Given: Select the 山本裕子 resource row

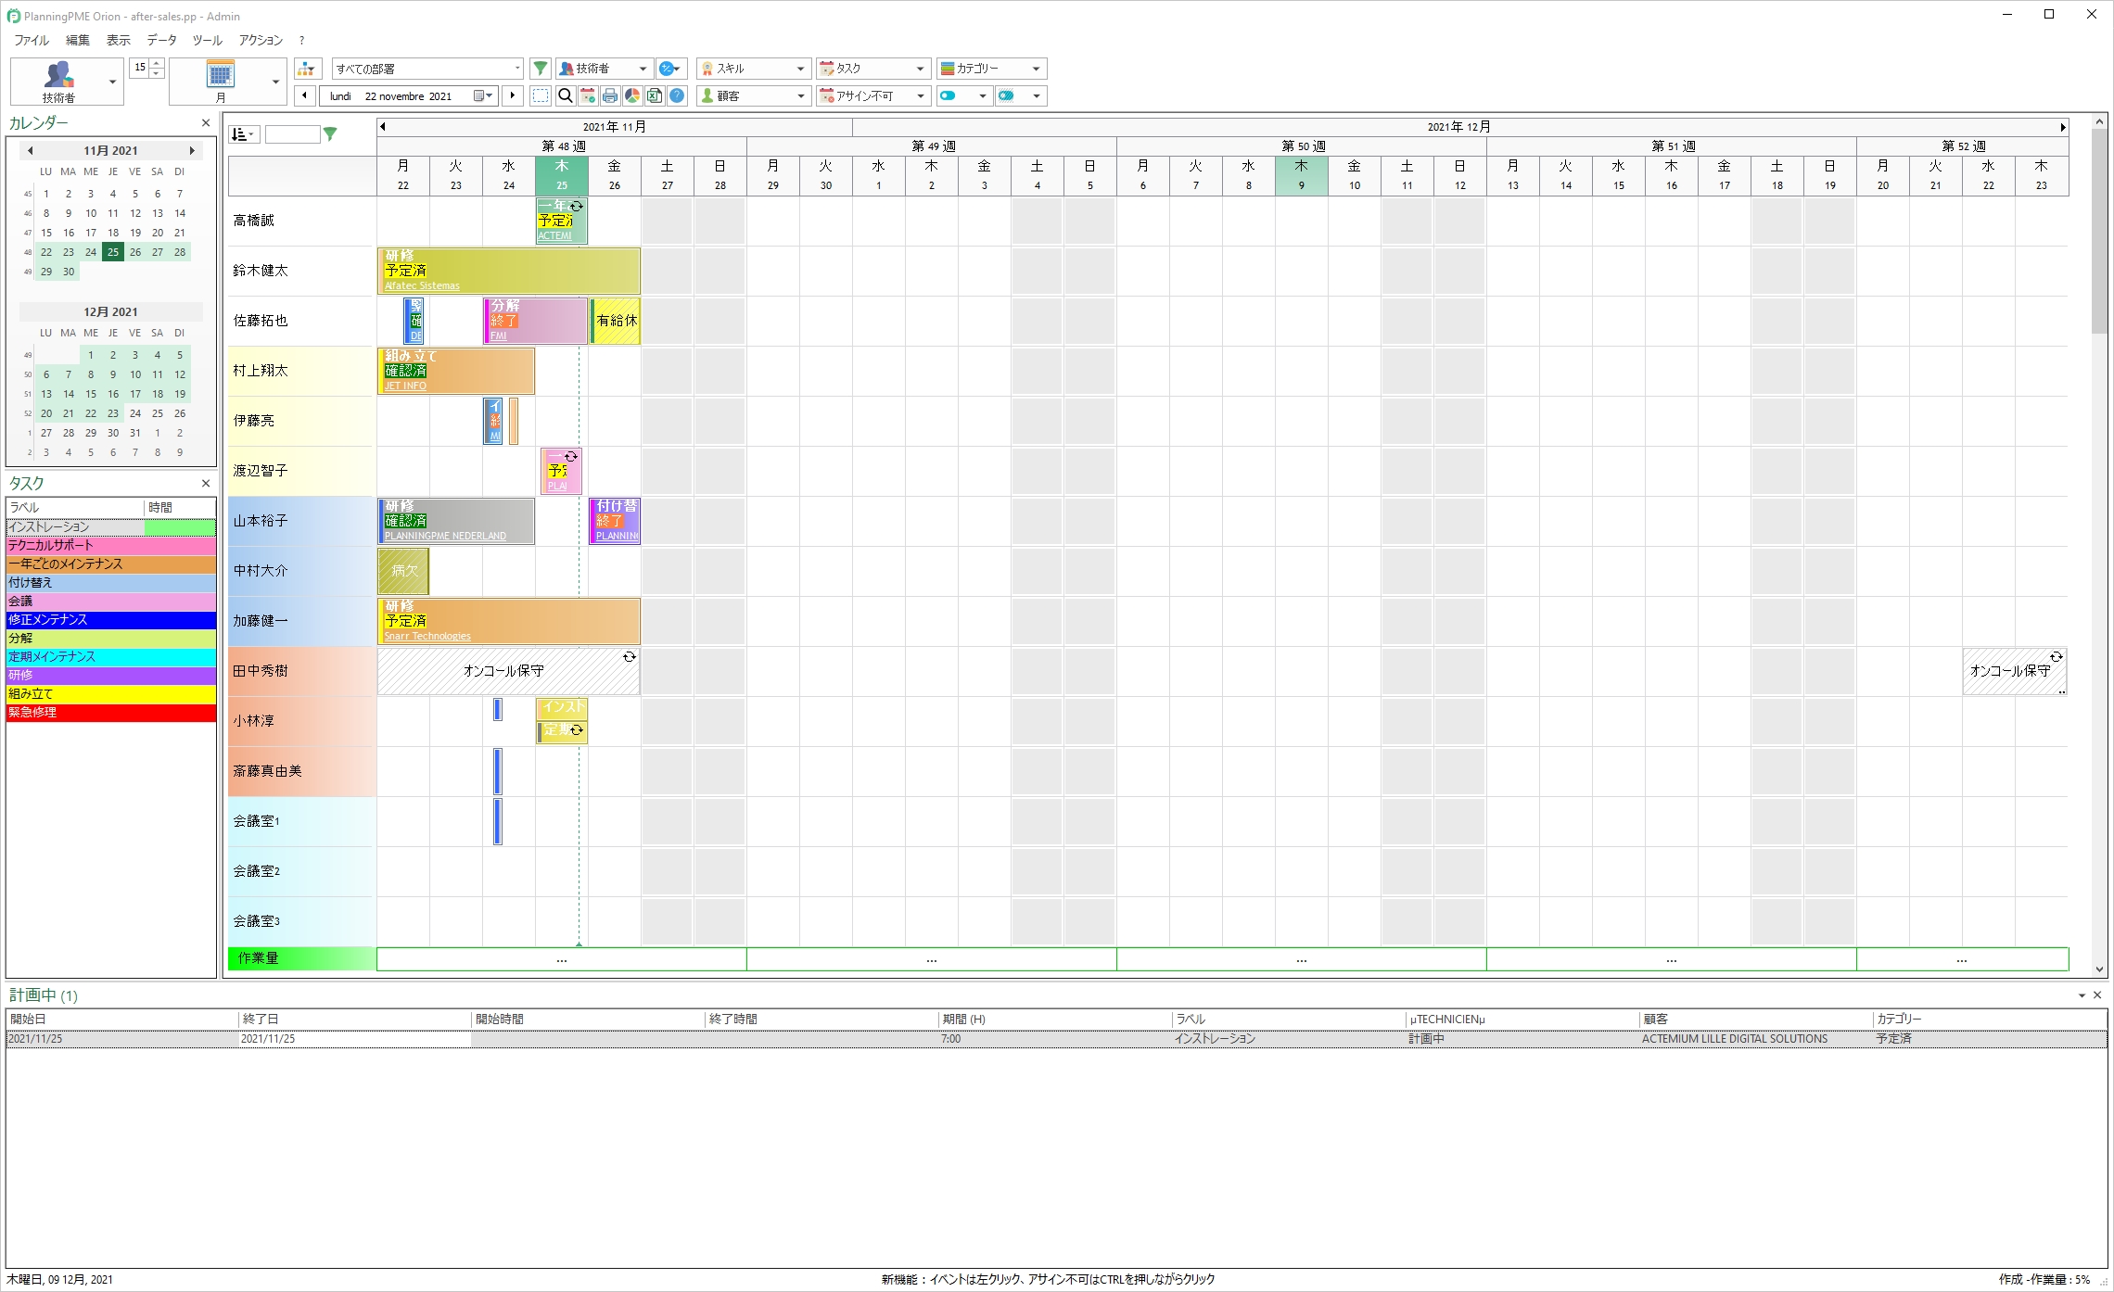Looking at the screenshot, I should pyautogui.click(x=301, y=521).
